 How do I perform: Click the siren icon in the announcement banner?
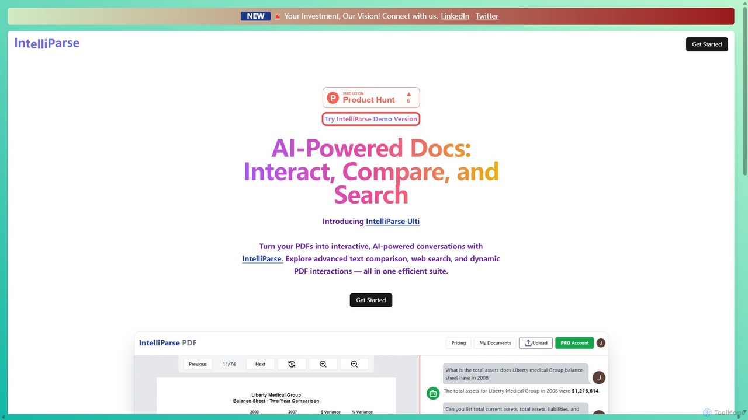[x=278, y=16]
